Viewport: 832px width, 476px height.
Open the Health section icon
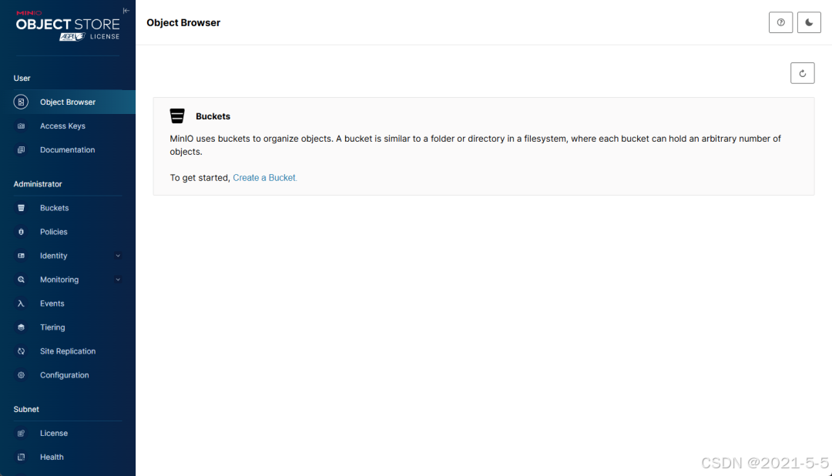pyautogui.click(x=20, y=457)
